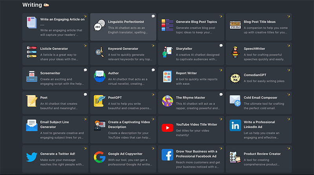314x175 pixels.
Task: Open the Report Writer tool
Action: click(191, 78)
